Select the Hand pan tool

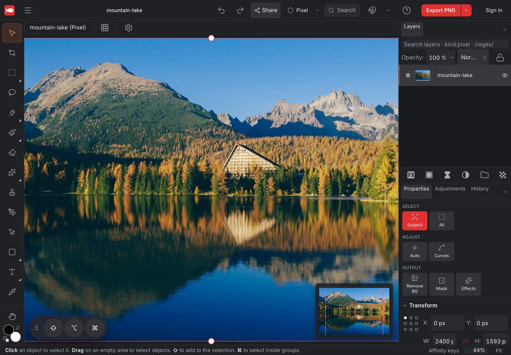pyautogui.click(x=12, y=316)
